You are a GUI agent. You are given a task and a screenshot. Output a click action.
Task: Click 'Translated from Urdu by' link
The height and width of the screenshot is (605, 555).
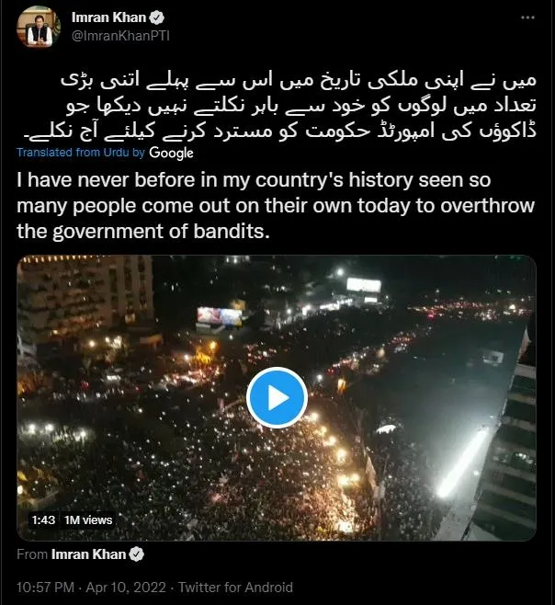point(81,153)
